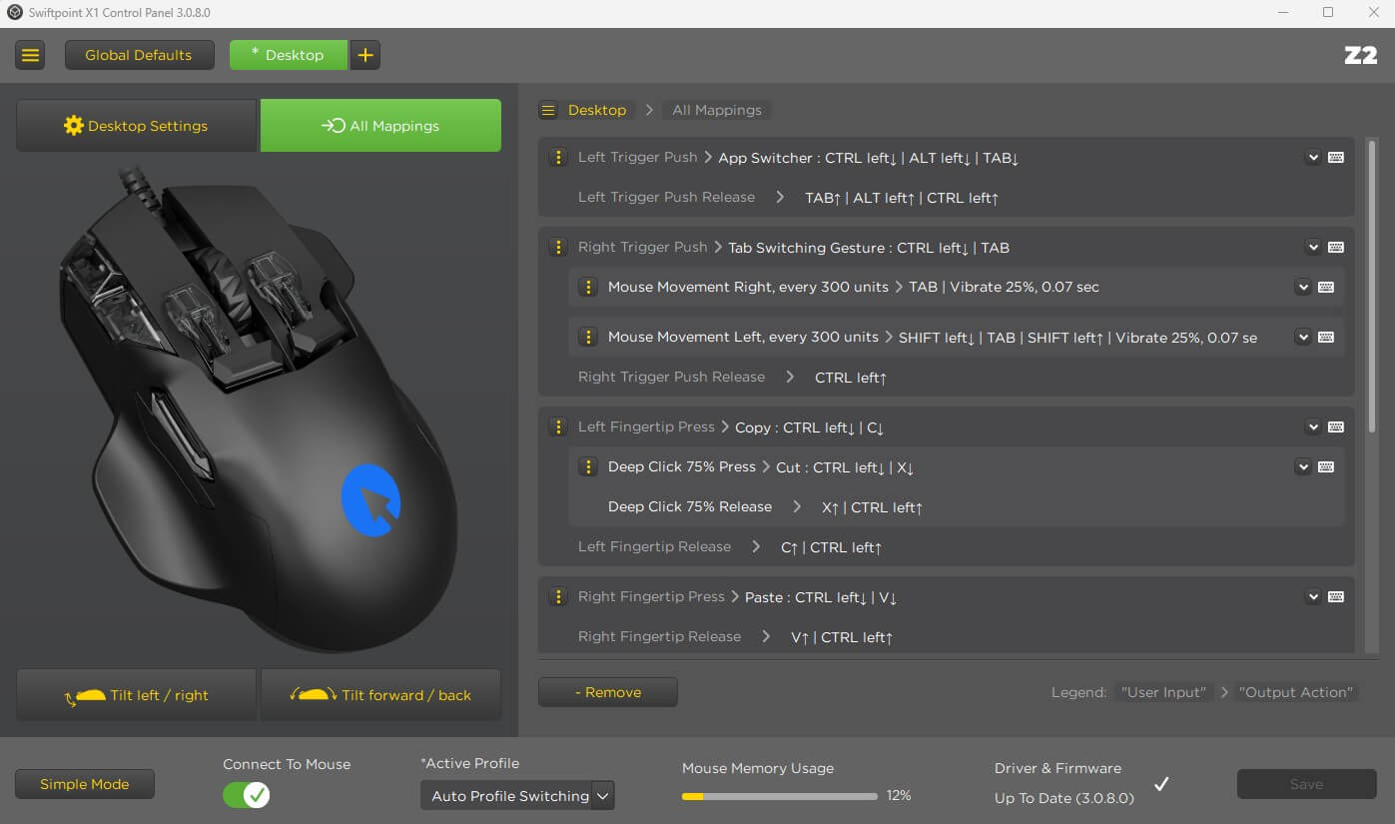1395x824 pixels.
Task: Click the Save button
Action: click(1306, 784)
